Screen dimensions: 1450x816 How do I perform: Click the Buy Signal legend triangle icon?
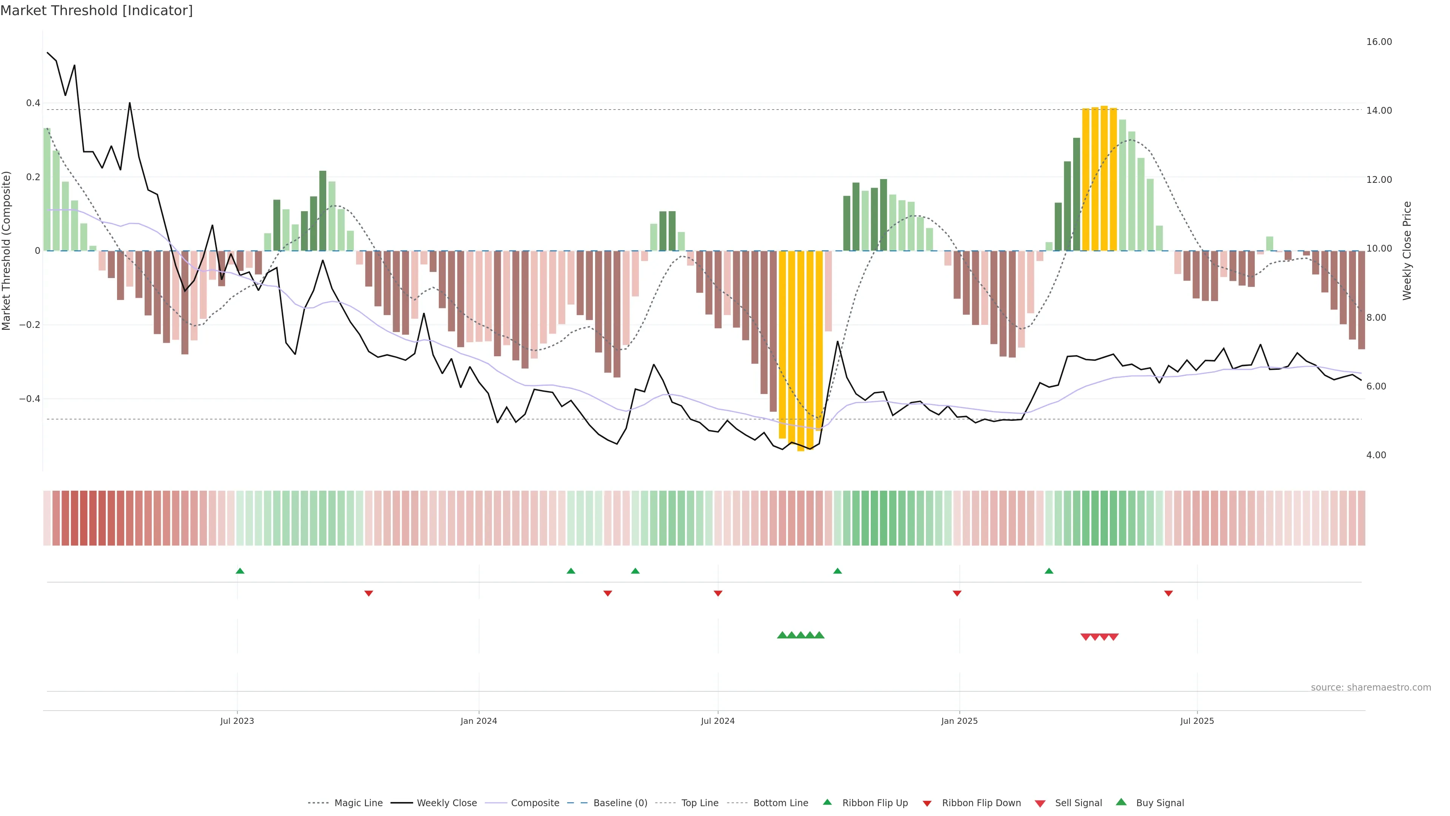[x=1121, y=802]
